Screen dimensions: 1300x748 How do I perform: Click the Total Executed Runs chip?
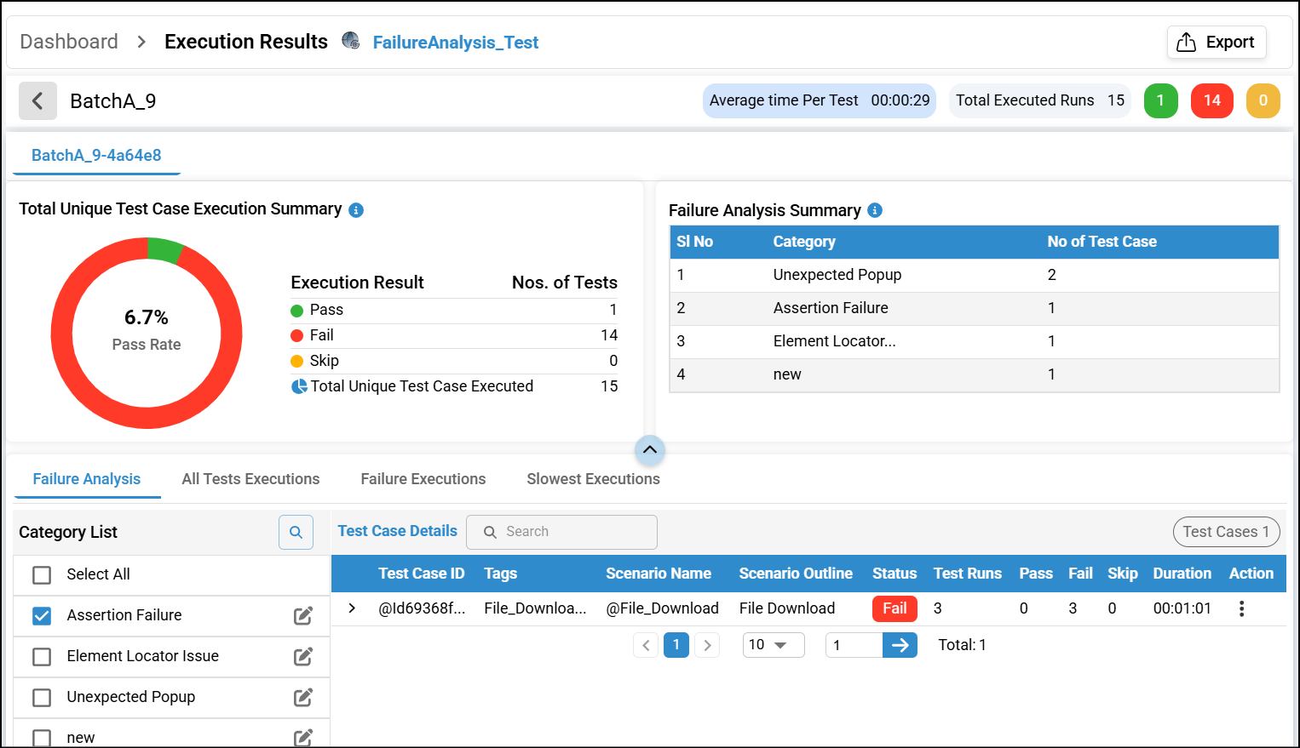(1040, 100)
